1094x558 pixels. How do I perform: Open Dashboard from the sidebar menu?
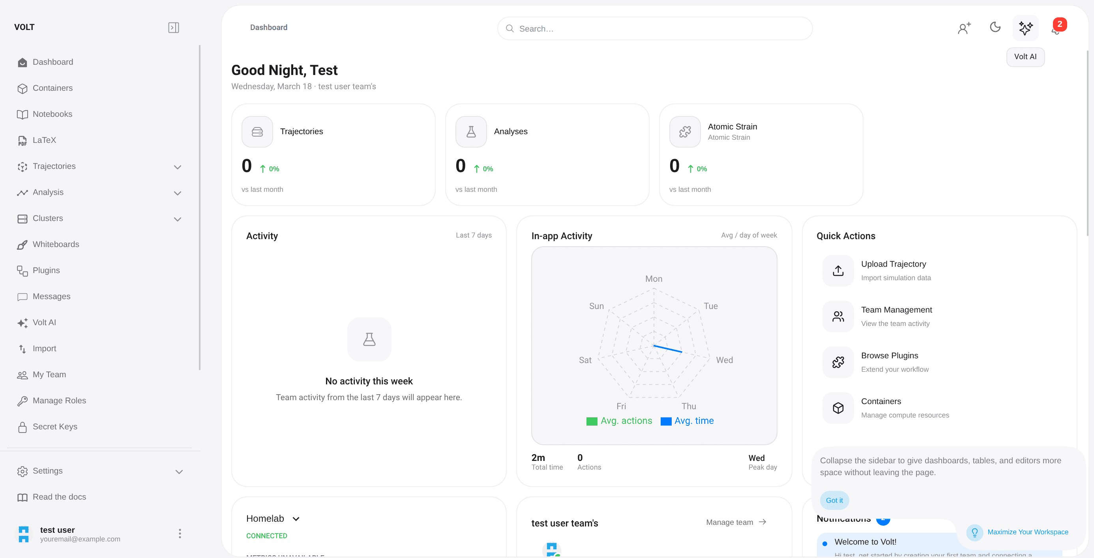tap(100, 62)
